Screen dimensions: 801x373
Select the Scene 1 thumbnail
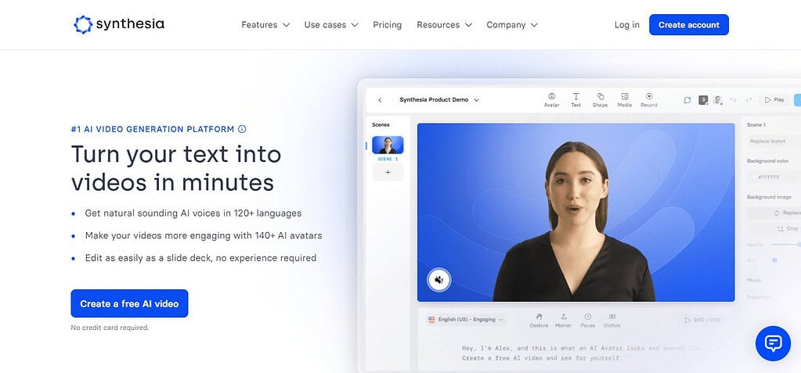click(388, 145)
